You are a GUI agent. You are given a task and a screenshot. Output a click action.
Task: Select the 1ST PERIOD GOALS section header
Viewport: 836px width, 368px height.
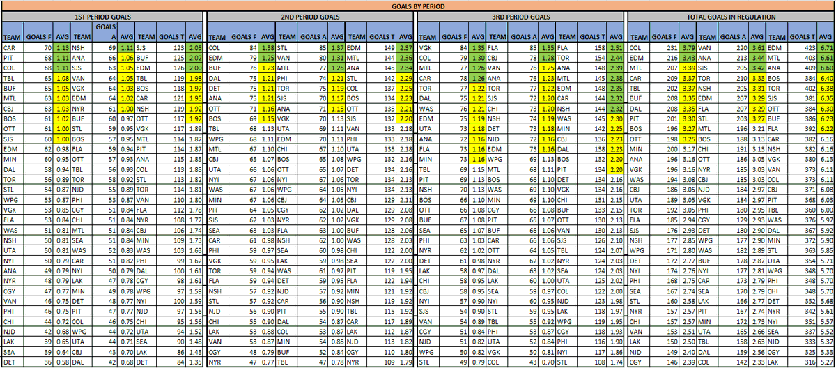[102, 15]
